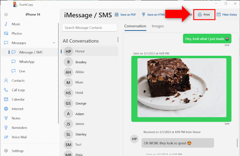
Task: Click the HS avatar beside Heidi
Action: tap(68, 93)
